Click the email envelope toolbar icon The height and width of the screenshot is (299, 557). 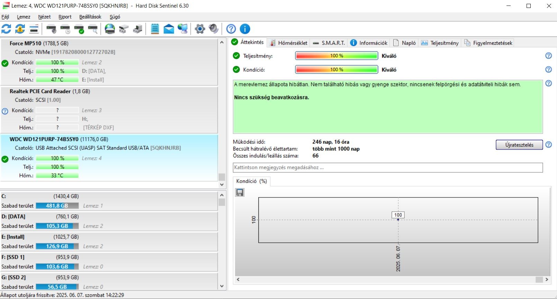[168, 29]
